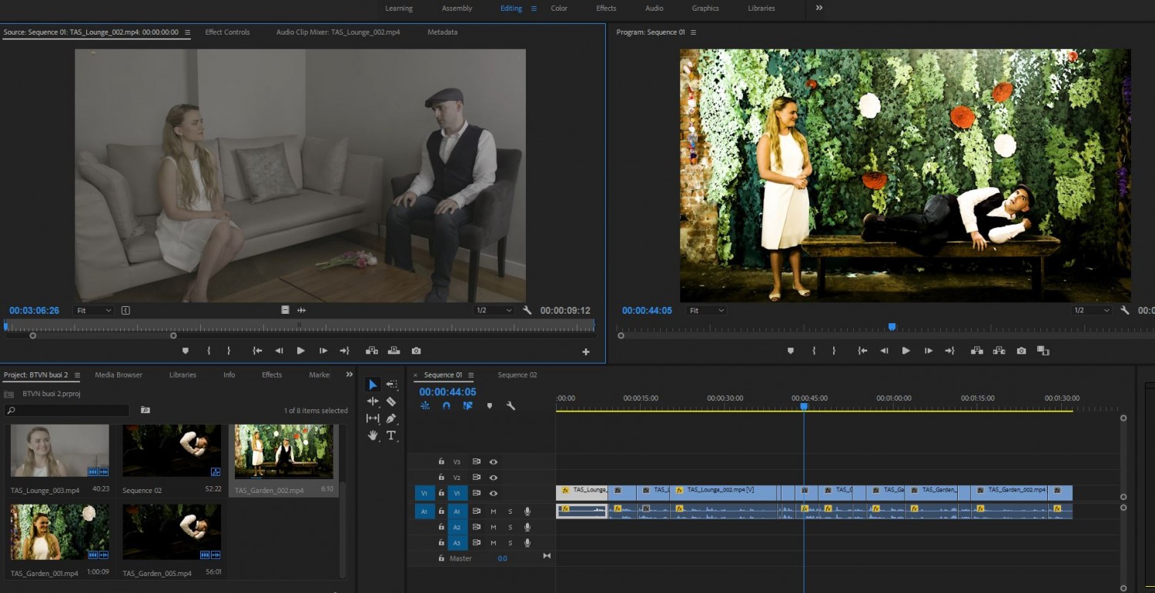1155x593 pixels.
Task: Select the Type tool
Action: 391,435
